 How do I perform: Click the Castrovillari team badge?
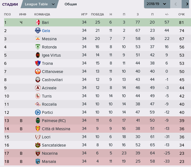pos(38,80)
